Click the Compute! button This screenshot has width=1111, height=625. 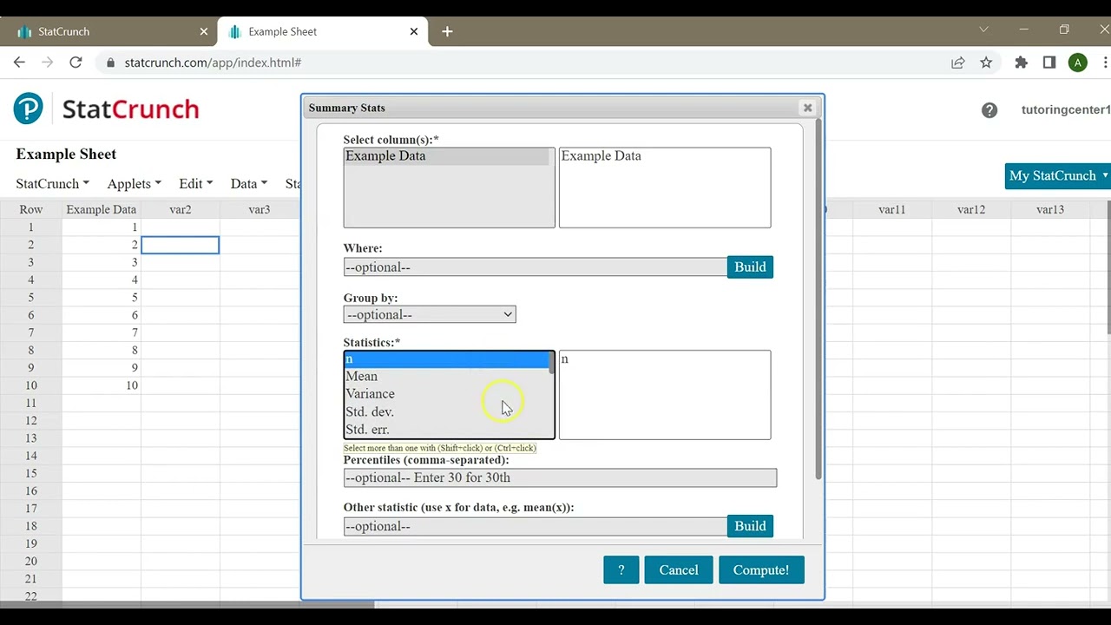pos(761,570)
